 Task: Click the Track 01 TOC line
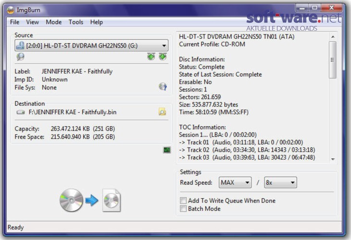click(241, 143)
